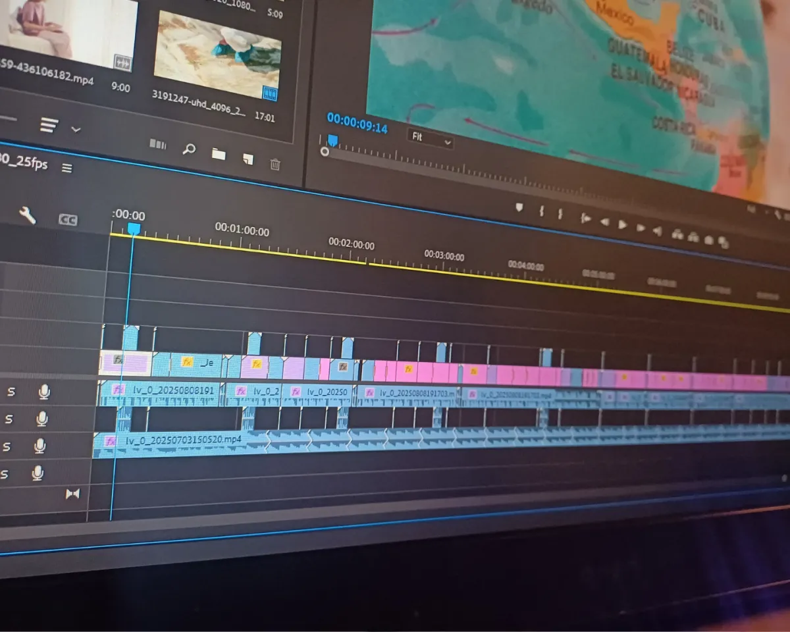Screen dimensions: 790x632
Task: Open the project panel list view icon
Action: [x=49, y=125]
